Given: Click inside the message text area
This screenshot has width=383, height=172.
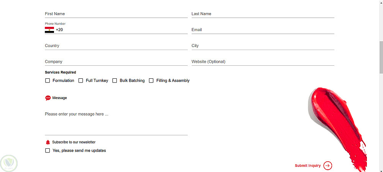Looking at the screenshot, I should click(116, 122).
